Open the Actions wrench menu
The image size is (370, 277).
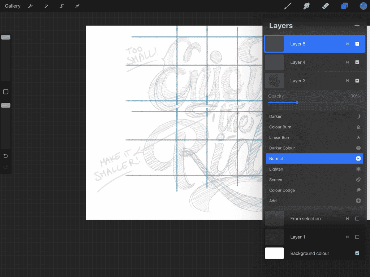pos(30,6)
